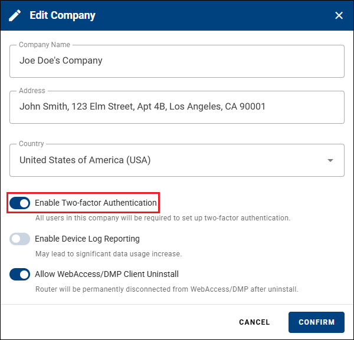The width and height of the screenshot is (354, 340).
Task: Click the Address input field
Action: pyautogui.click(x=177, y=107)
